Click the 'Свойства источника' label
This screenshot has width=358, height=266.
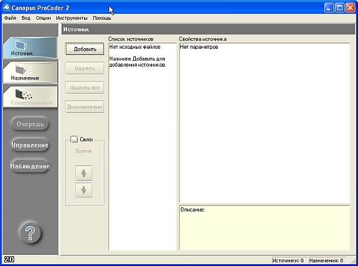point(202,39)
